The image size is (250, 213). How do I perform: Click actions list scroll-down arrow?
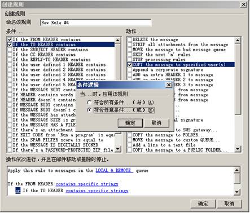(x=238, y=149)
